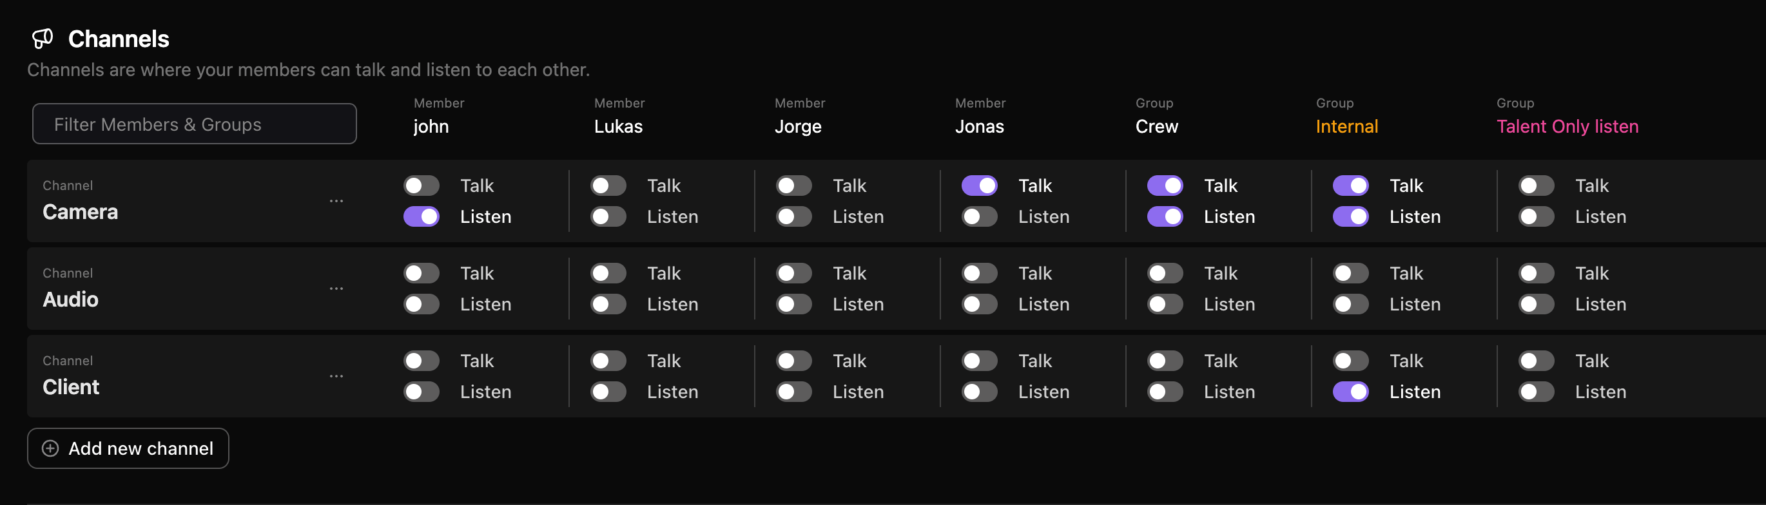Disable Talk for Jonas on Camera channel

tap(979, 185)
